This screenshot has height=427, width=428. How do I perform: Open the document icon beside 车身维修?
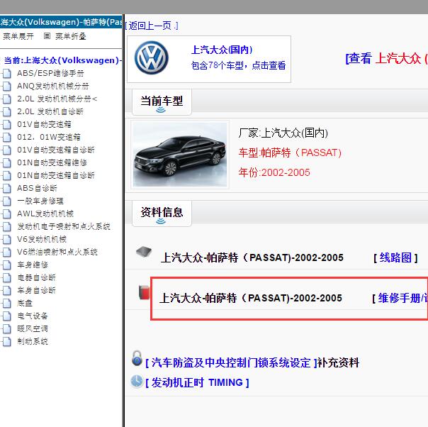[7, 265]
